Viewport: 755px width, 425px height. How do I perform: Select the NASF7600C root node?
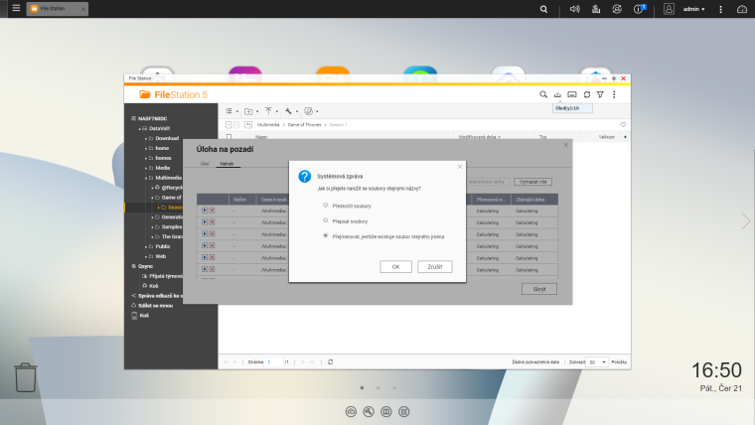152,118
